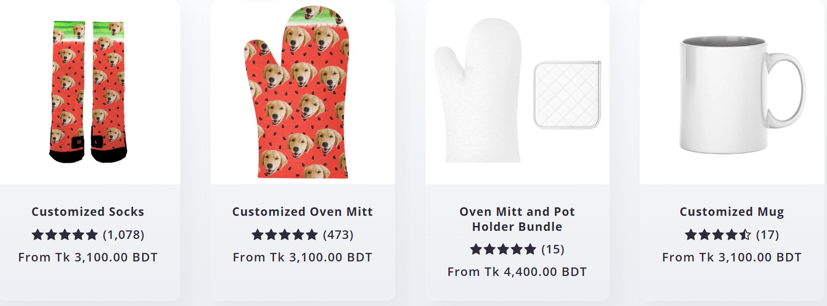This screenshot has height=306, width=827.
Task: Open the Customized Oven Mitt product image
Action: click(x=296, y=92)
